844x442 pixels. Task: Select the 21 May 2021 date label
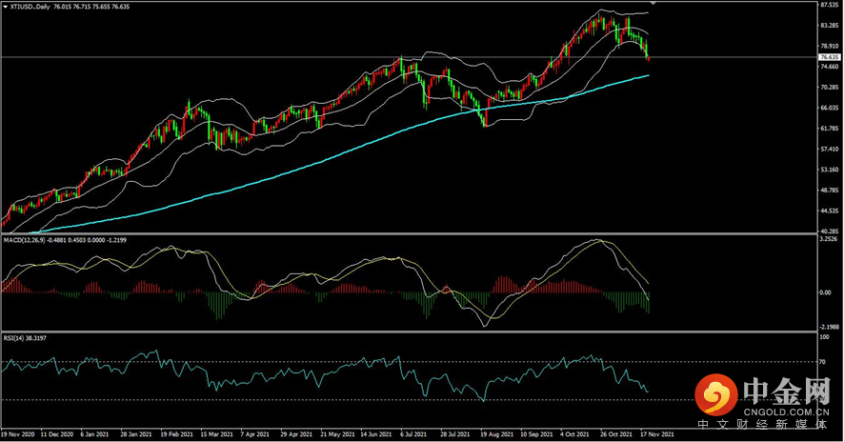(337, 434)
